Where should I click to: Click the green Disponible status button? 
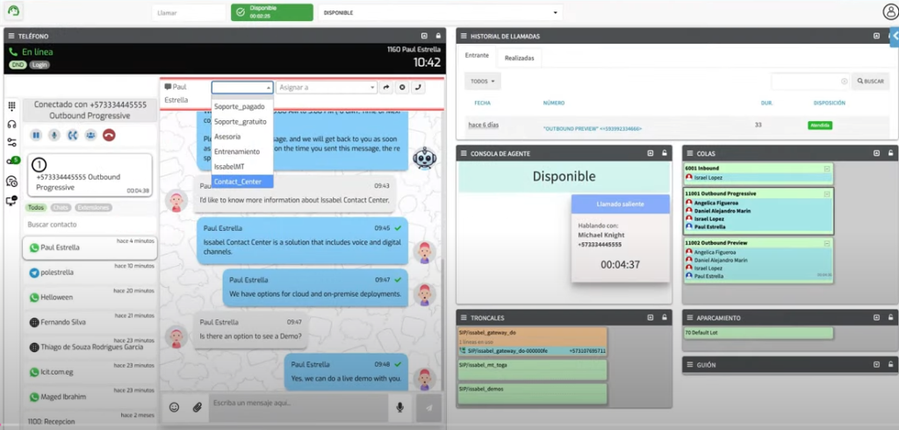[x=272, y=12]
